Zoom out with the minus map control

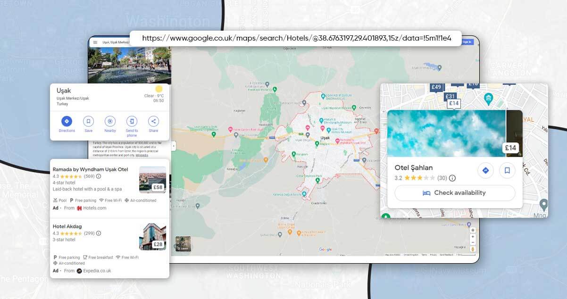point(473,242)
